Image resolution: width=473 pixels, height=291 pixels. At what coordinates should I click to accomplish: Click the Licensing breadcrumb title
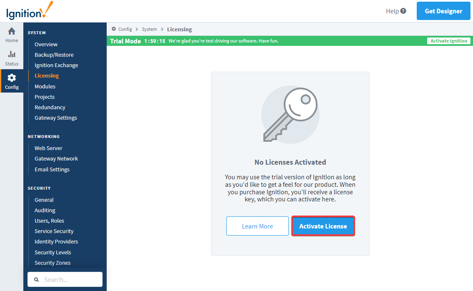pyautogui.click(x=180, y=29)
